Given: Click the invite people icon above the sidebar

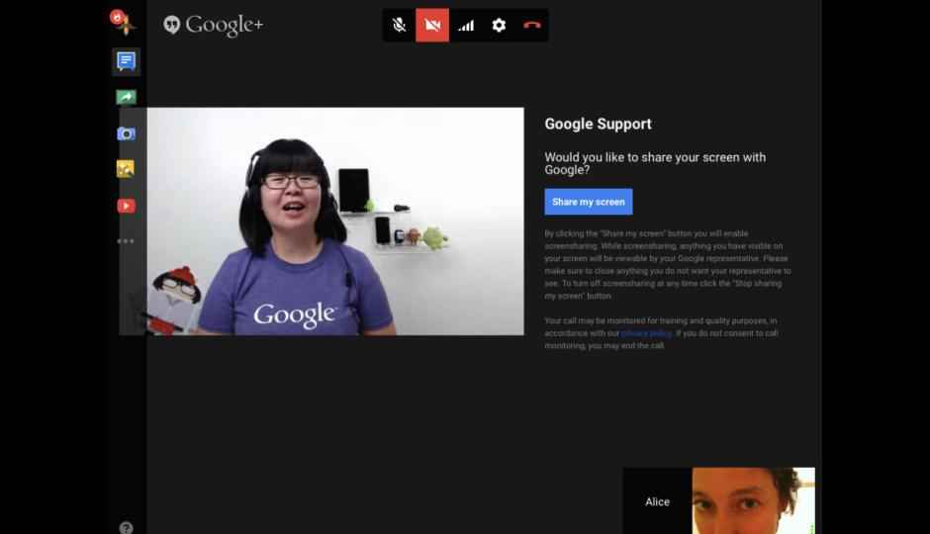Looking at the screenshot, I should tap(123, 22).
